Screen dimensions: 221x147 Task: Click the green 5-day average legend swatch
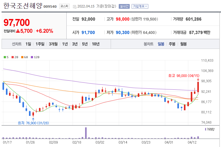tap(5, 57)
